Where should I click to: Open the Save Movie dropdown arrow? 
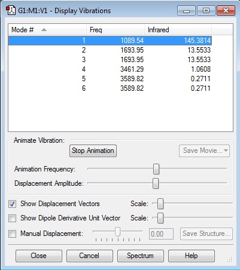tap(226, 151)
